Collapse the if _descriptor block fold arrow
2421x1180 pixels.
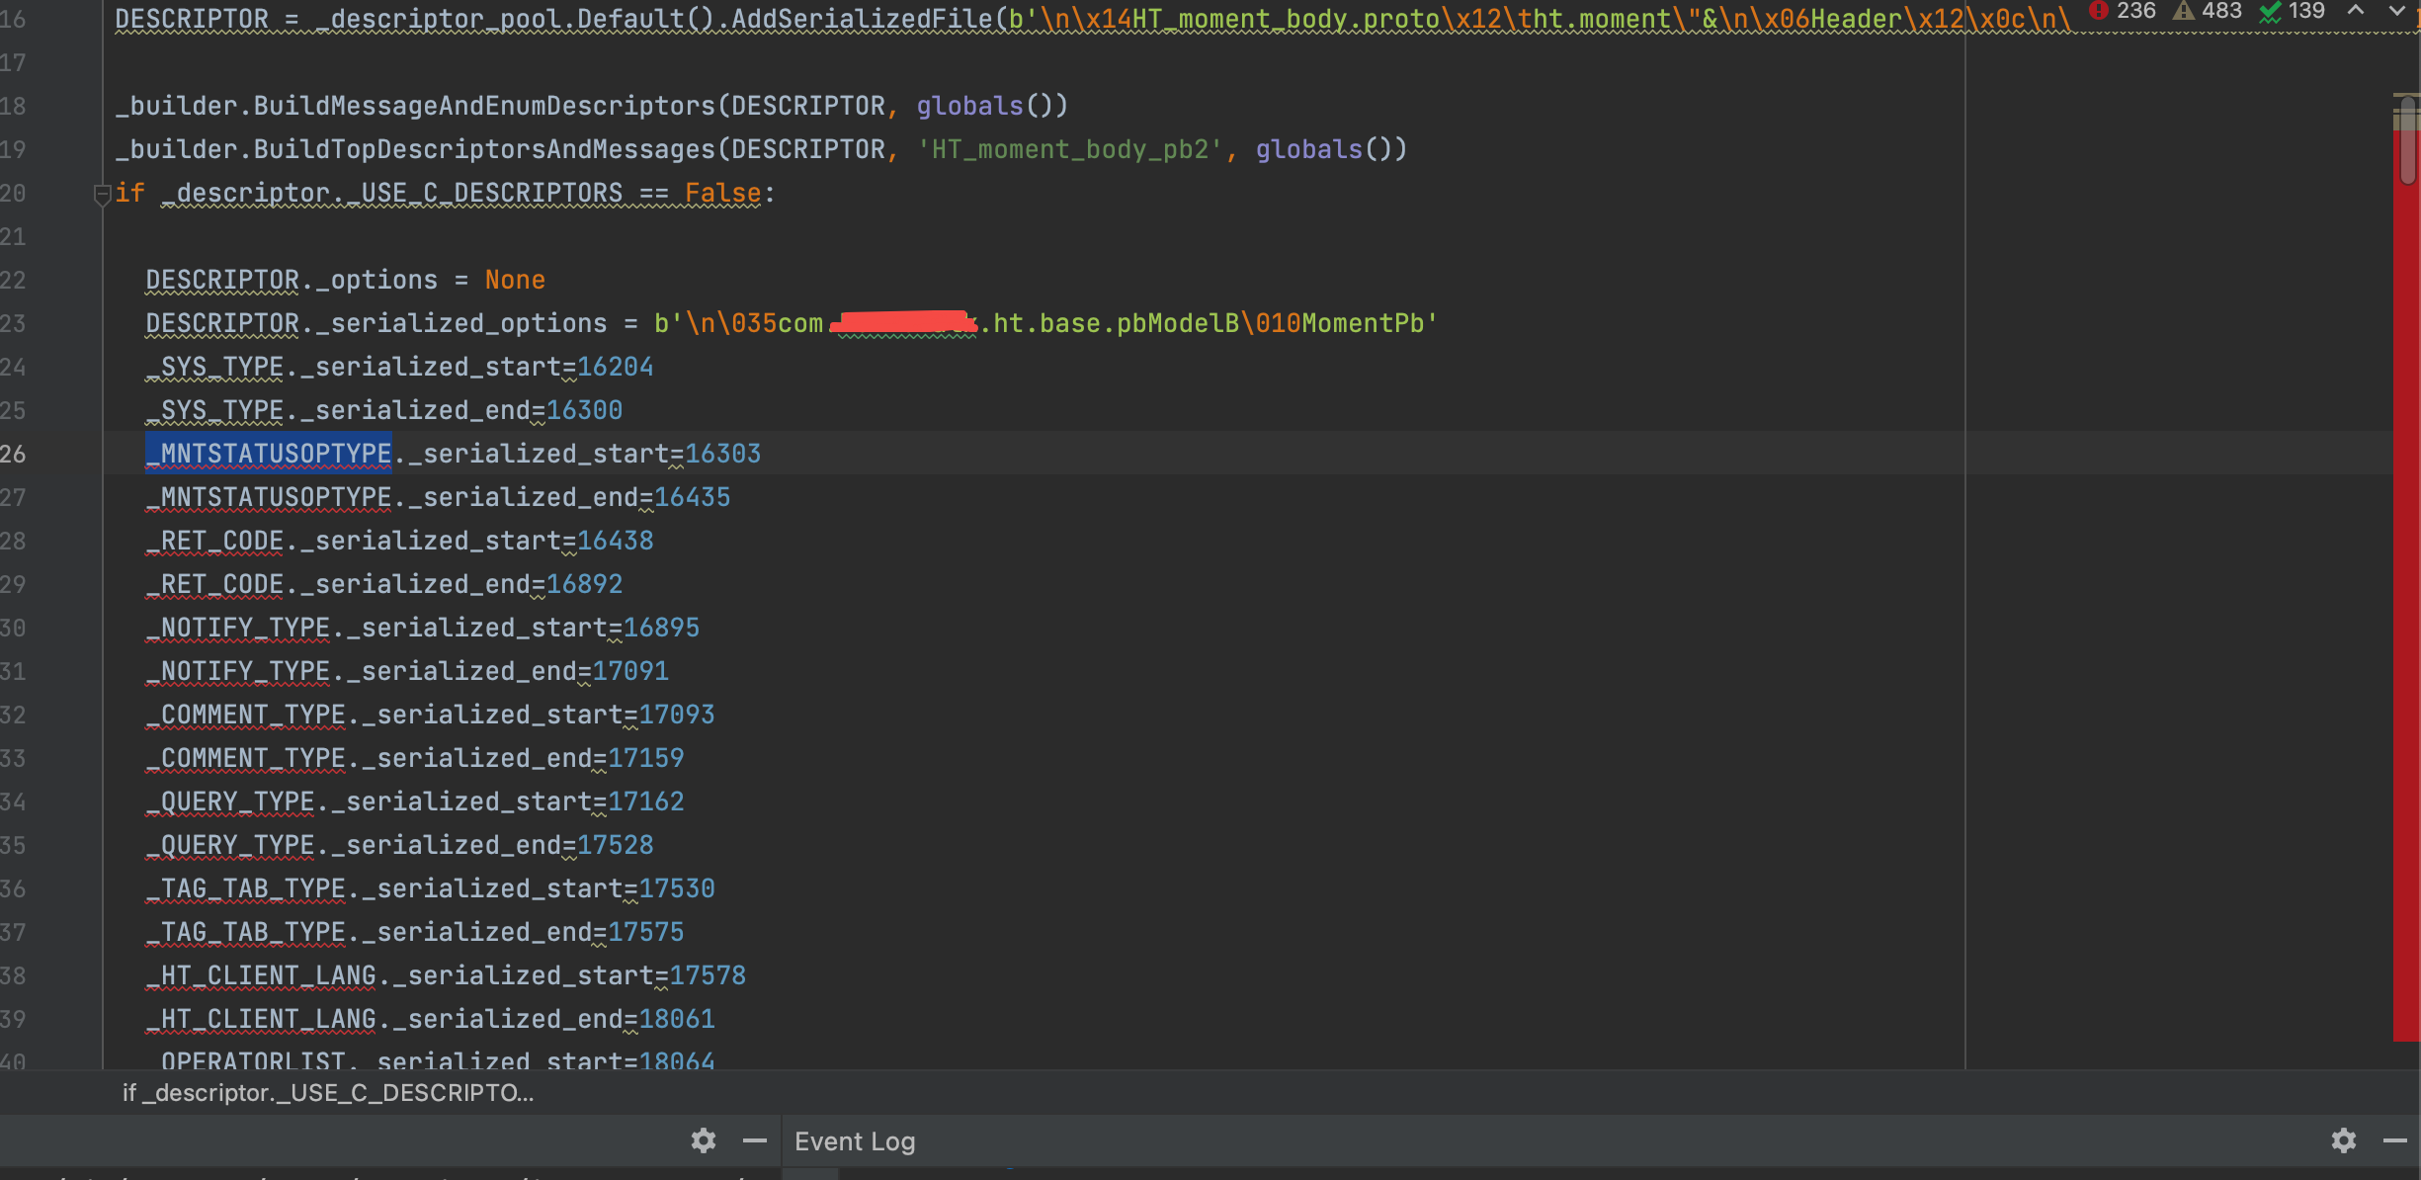point(101,195)
